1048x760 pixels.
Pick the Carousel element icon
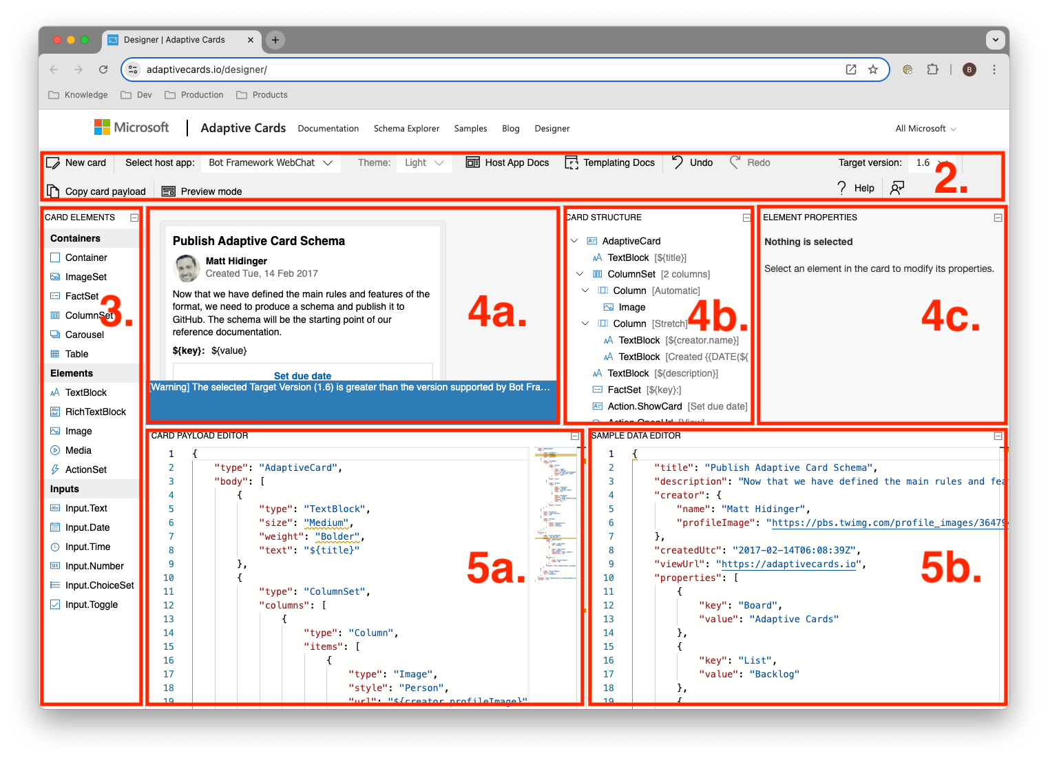55,335
